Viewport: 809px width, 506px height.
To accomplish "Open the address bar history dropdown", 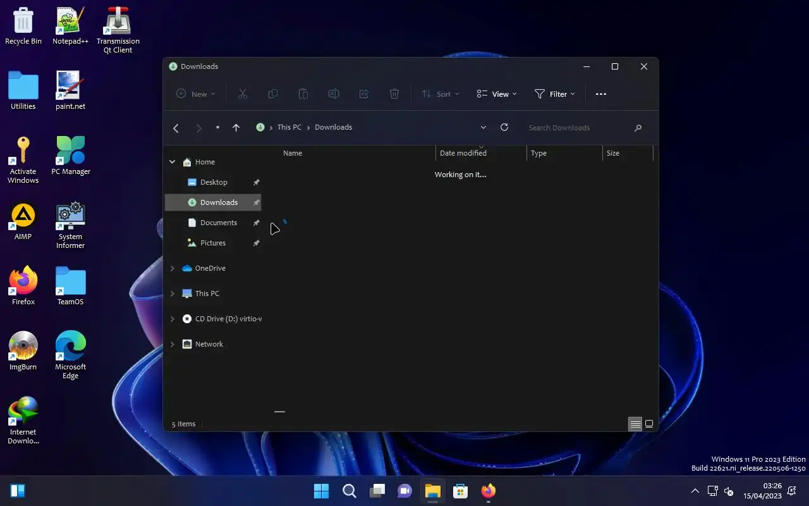I will (484, 127).
